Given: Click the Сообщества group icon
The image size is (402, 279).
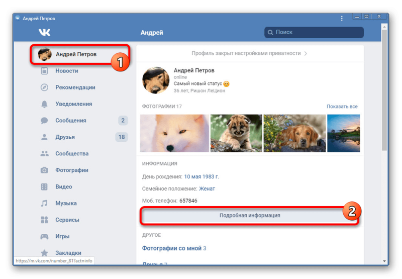Looking at the screenshot, I should [44, 154].
